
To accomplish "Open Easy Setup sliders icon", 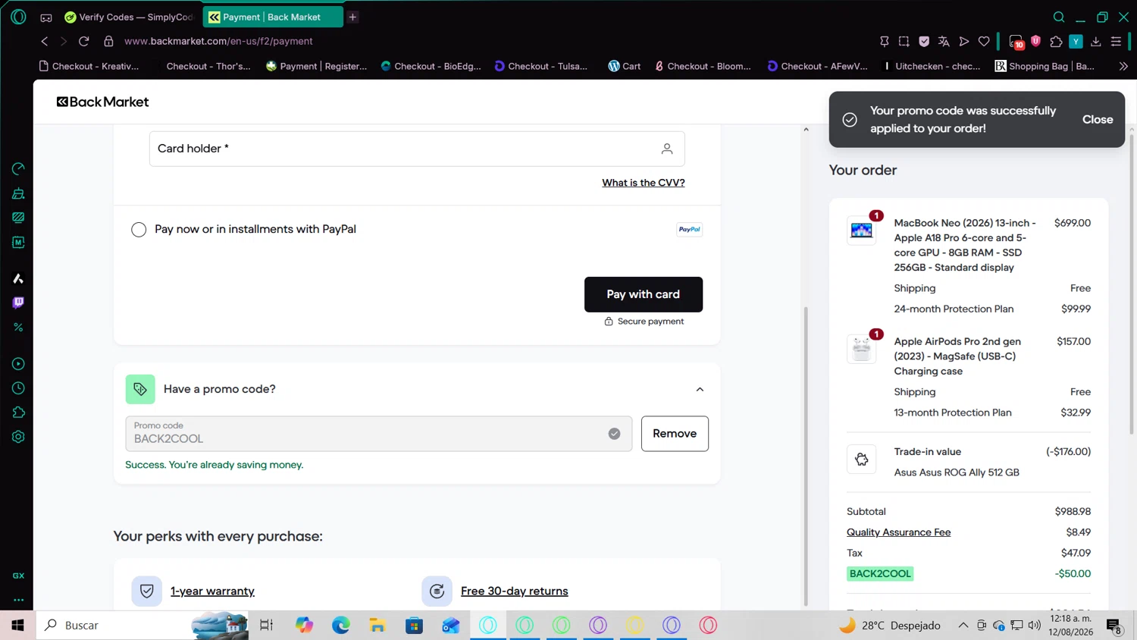I will pyautogui.click(x=1116, y=41).
